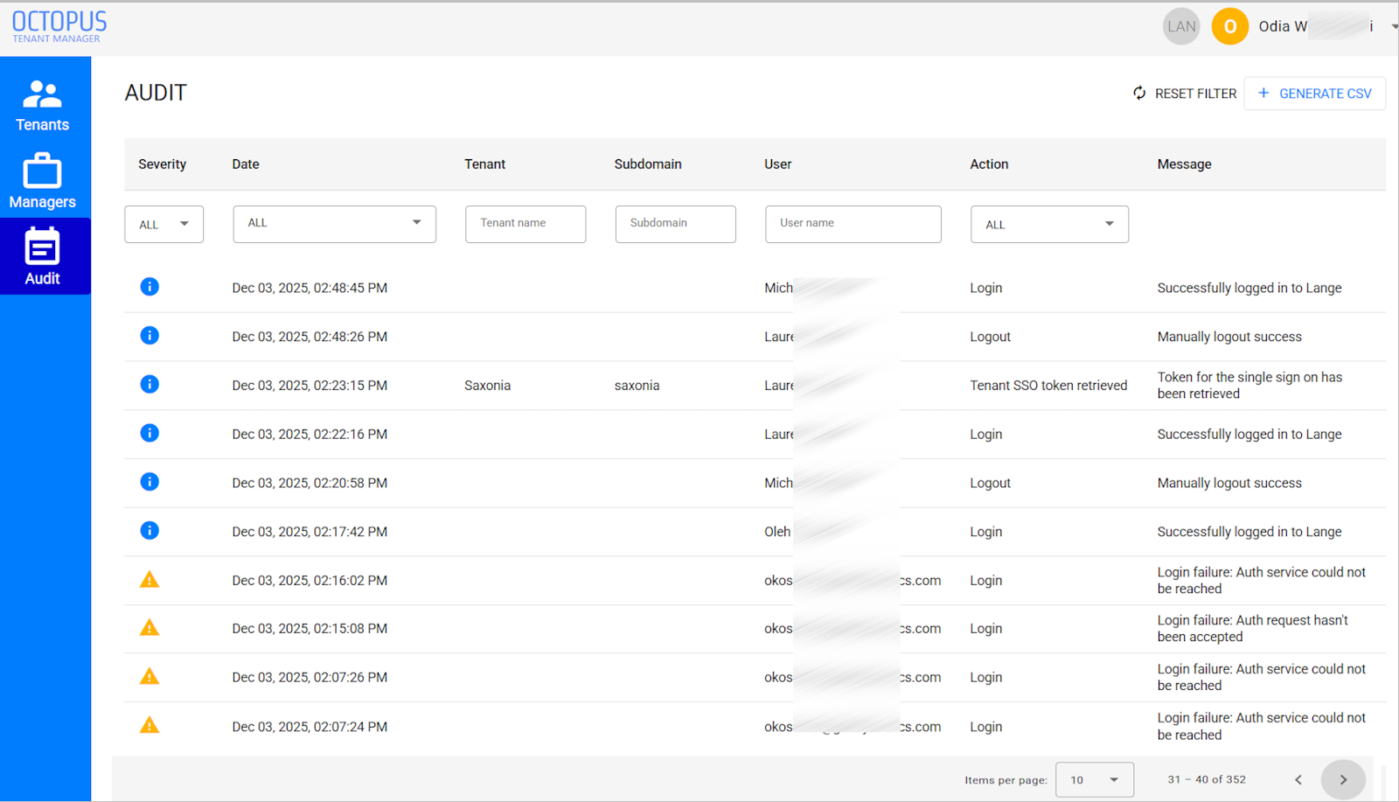
Task: Click 'Tenant SSO token retrieved' action cell
Action: pyautogui.click(x=1048, y=385)
